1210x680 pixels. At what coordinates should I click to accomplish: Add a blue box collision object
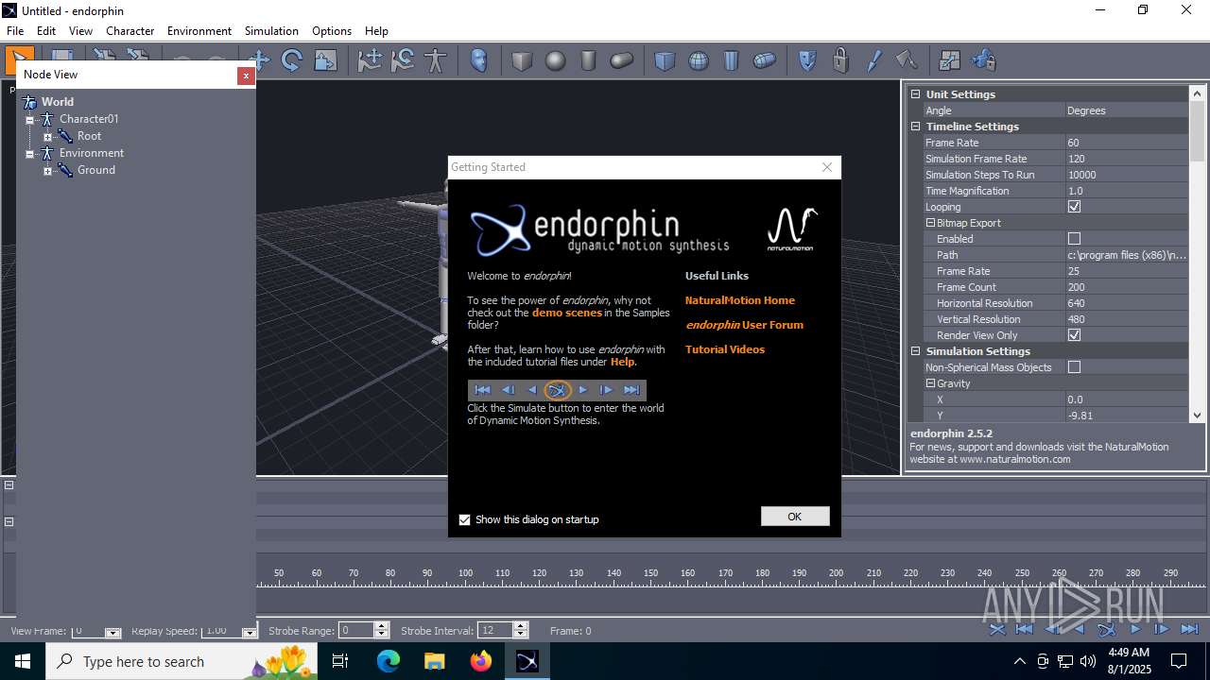click(665, 61)
